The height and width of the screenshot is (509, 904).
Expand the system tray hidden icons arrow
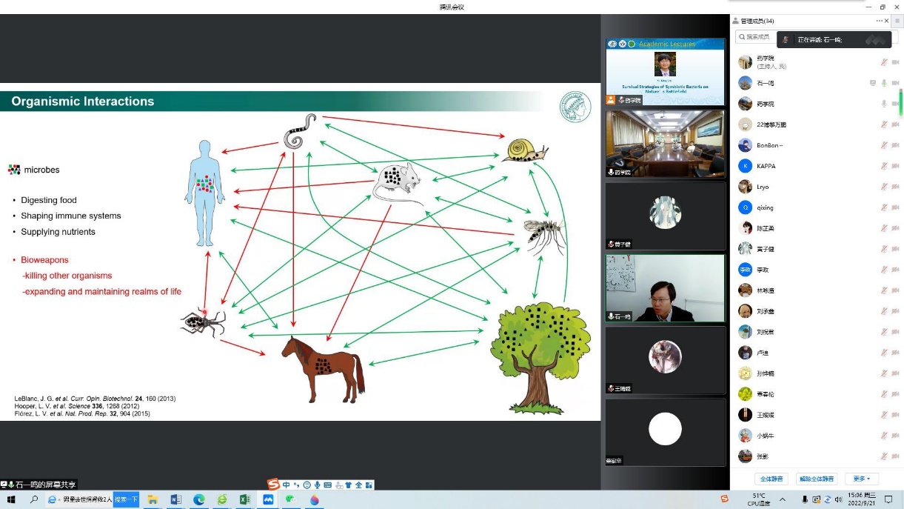click(783, 500)
